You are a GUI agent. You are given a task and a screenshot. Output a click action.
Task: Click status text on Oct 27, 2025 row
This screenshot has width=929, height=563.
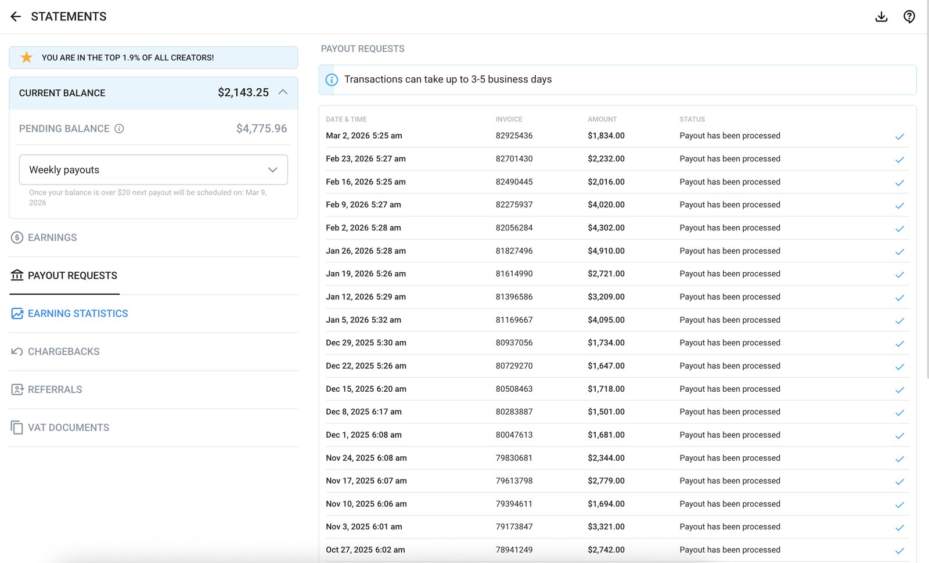coord(730,550)
